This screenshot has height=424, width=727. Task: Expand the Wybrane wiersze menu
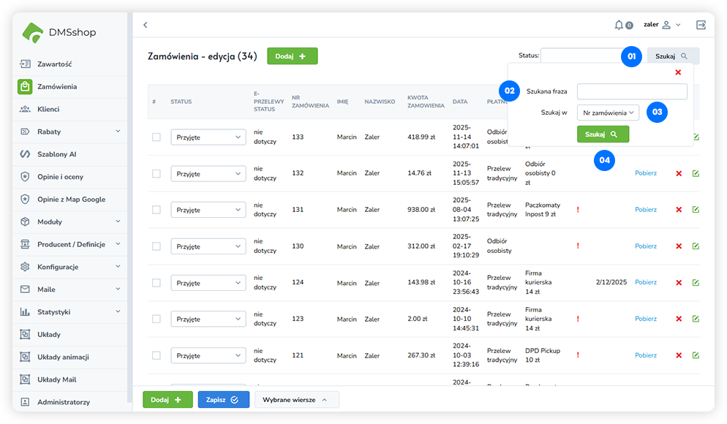[x=296, y=400]
